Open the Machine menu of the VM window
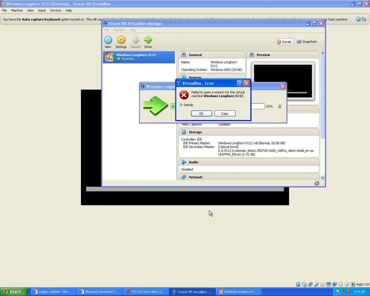The width and height of the screenshot is (370, 296). click(17, 10)
